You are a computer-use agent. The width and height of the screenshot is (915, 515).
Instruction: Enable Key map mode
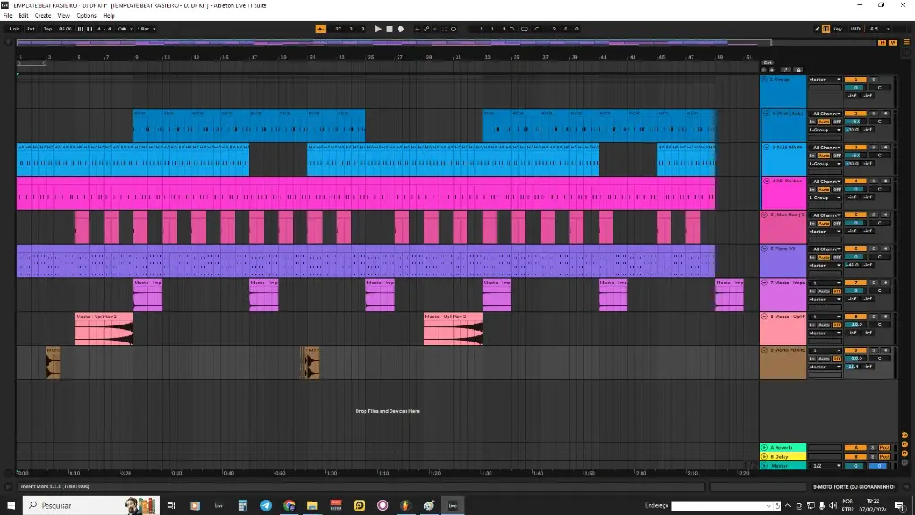tap(837, 29)
